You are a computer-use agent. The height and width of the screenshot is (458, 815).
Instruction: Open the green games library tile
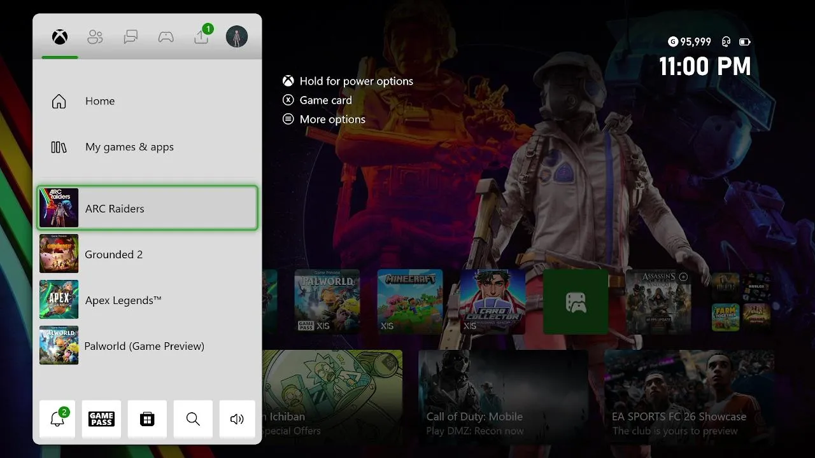point(576,302)
